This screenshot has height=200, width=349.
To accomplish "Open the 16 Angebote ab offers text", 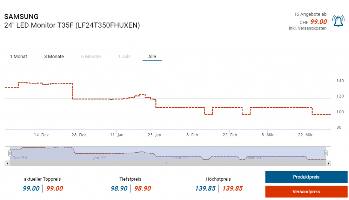I will tap(310, 14).
